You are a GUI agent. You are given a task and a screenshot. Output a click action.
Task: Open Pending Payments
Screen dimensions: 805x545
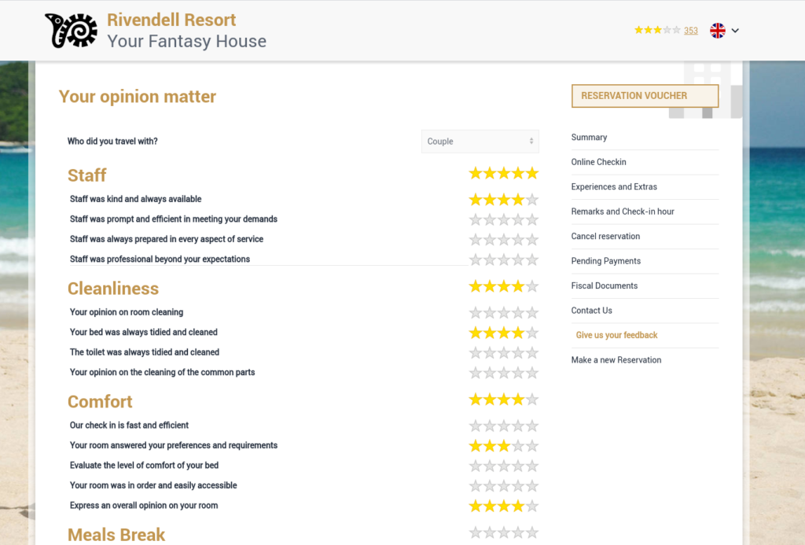[x=606, y=260]
